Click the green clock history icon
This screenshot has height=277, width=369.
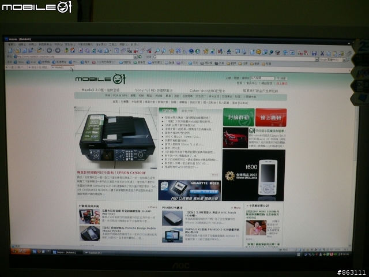(x=198, y=51)
